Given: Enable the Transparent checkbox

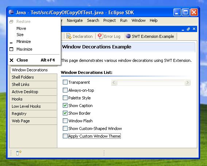Looking at the screenshot, I should pos(65,82).
